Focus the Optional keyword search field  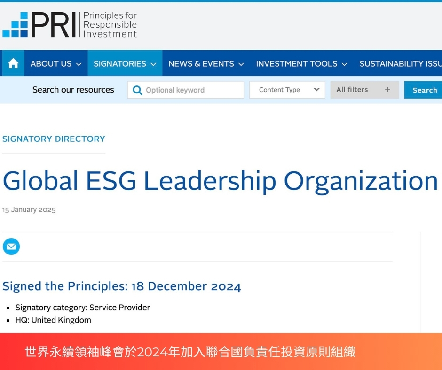click(x=185, y=90)
